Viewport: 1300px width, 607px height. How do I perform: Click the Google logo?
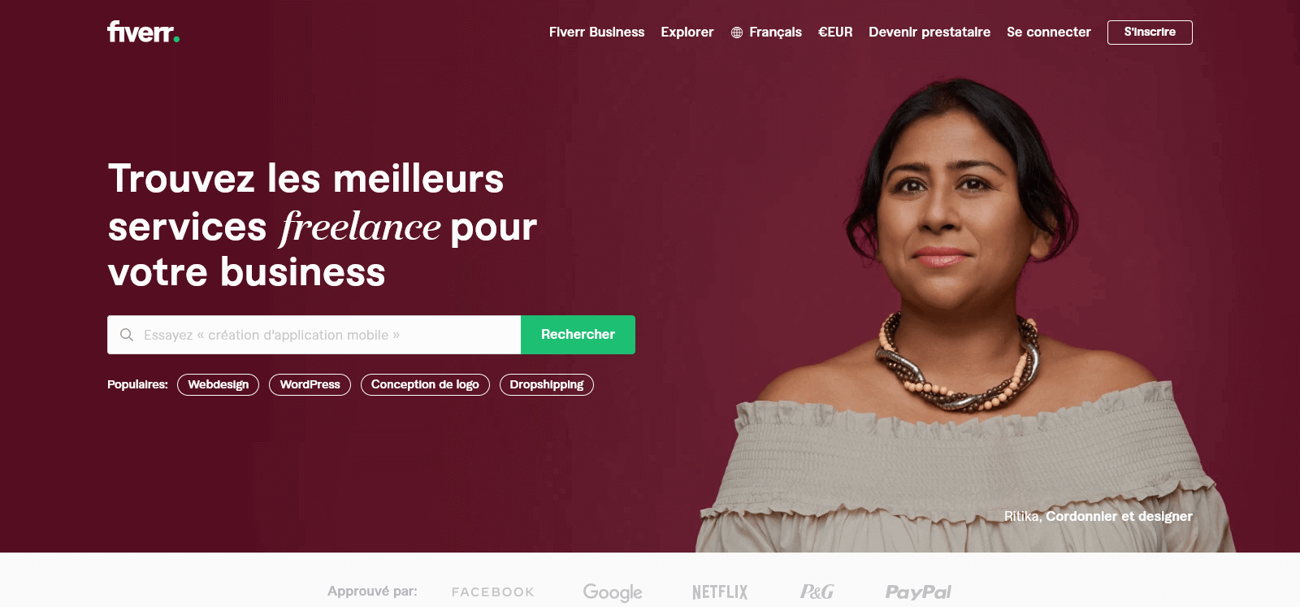pos(613,592)
